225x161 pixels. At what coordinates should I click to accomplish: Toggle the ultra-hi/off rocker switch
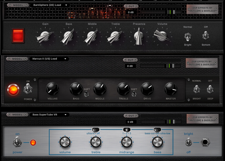tap(96, 130)
